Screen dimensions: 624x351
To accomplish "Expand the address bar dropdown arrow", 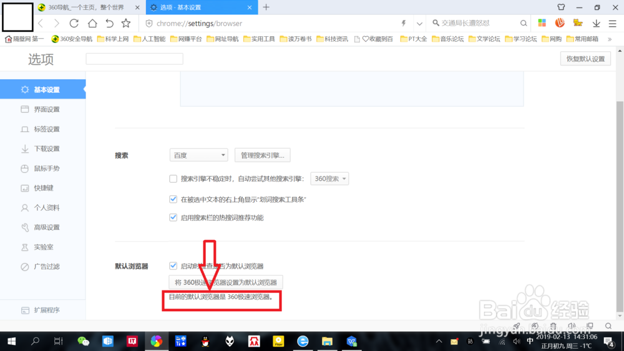I will [x=419, y=24].
